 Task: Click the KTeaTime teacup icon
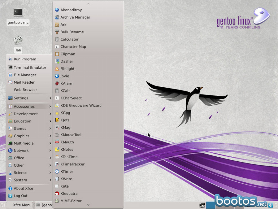57,157
